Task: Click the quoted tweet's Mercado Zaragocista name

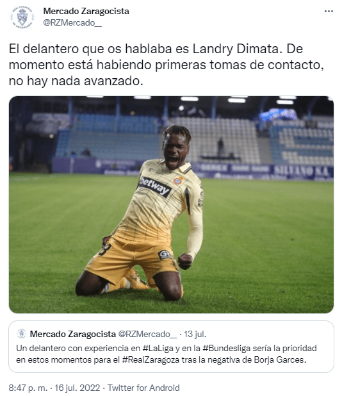Action: click(x=72, y=334)
